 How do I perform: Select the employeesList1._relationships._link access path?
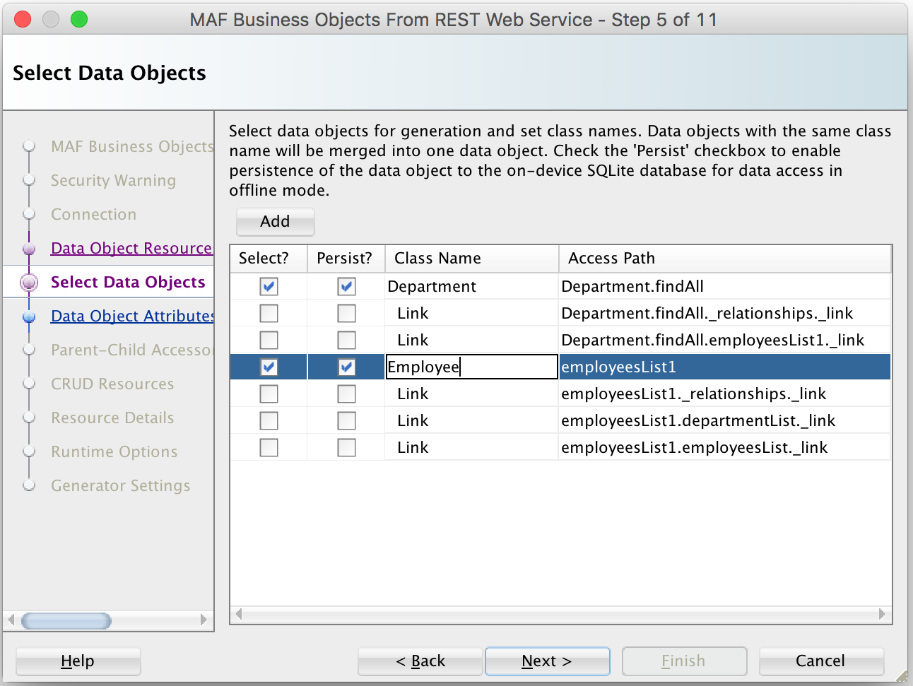[724, 394]
